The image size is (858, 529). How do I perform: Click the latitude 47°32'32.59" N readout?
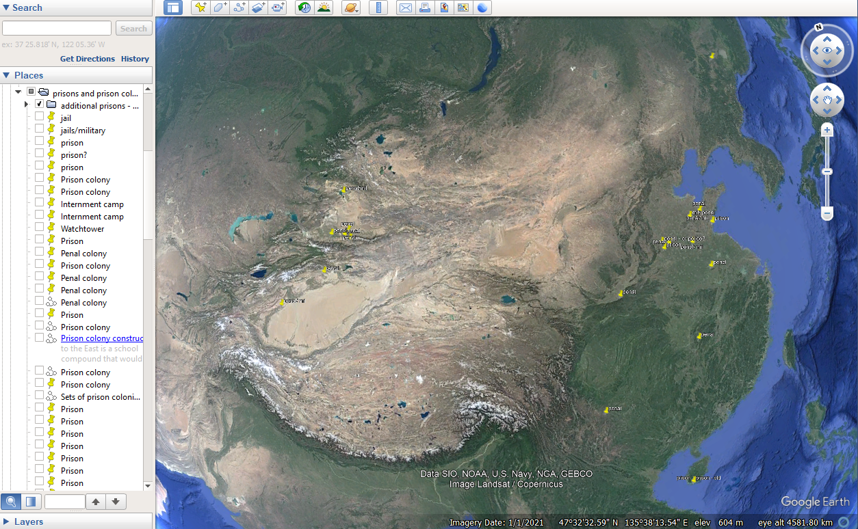[x=588, y=523]
